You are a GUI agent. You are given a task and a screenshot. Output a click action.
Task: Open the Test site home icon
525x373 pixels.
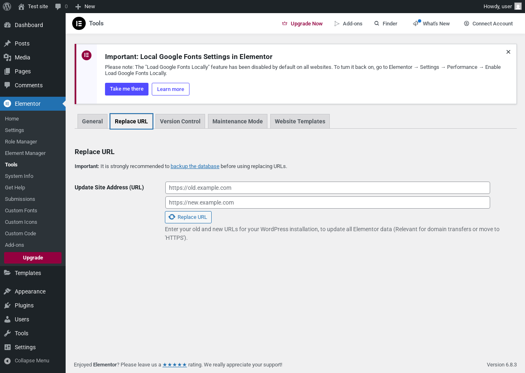click(21, 7)
